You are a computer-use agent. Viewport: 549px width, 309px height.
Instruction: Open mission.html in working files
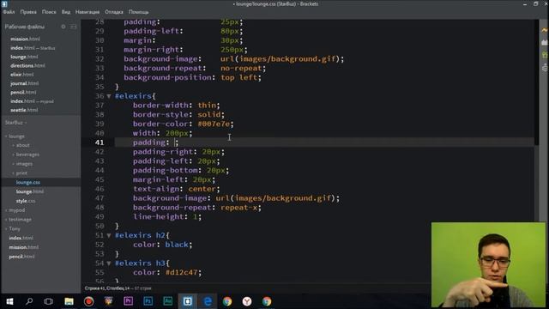pyautogui.click(x=25, y=39)
